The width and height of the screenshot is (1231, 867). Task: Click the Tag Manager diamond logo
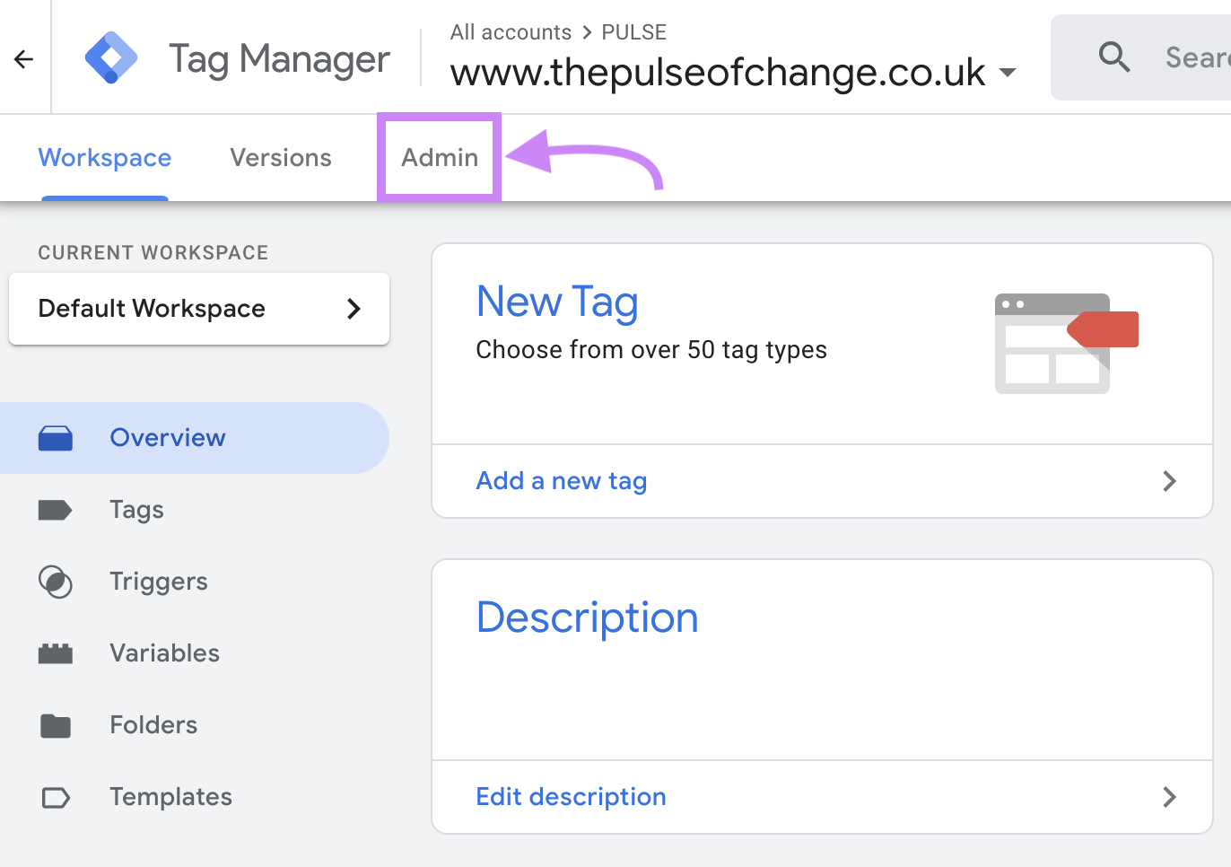(111, 57)
